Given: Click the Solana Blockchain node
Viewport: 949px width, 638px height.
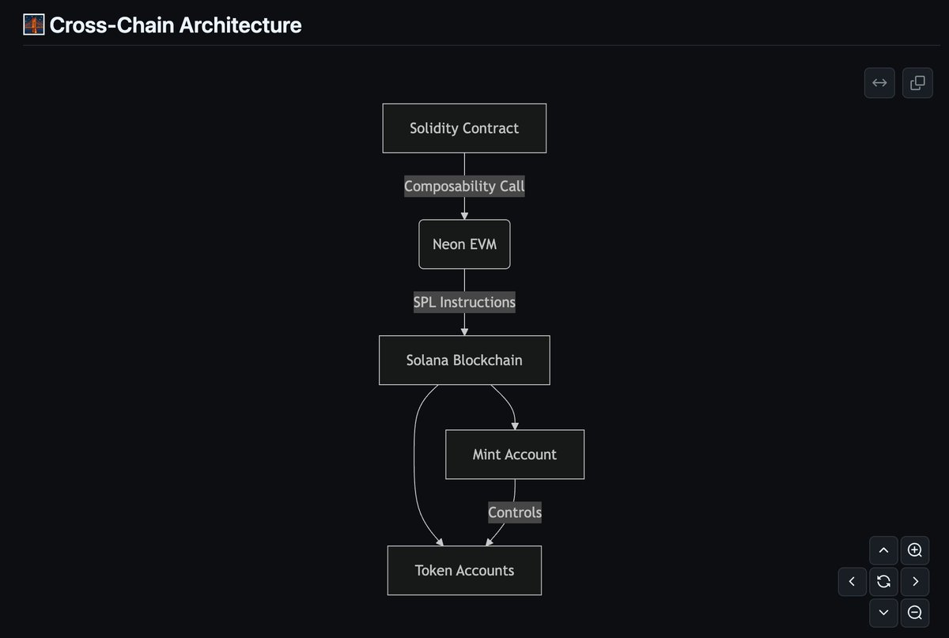Looking at the screenshot, I should coord(464,361).
